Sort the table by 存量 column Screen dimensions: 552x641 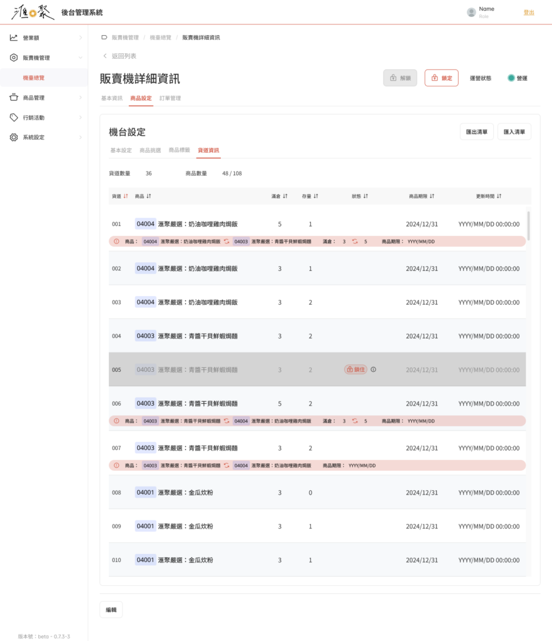(x=316, y=196)
